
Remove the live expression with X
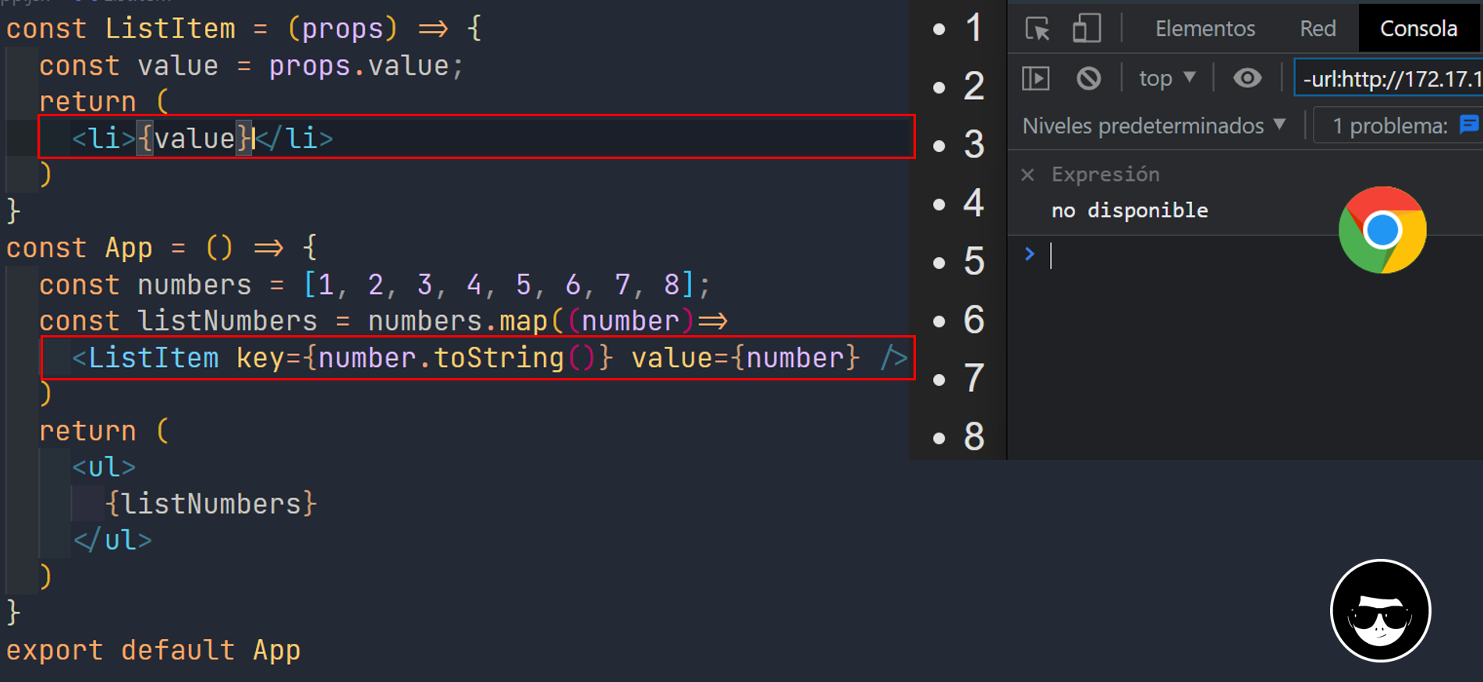[1028, 175]
